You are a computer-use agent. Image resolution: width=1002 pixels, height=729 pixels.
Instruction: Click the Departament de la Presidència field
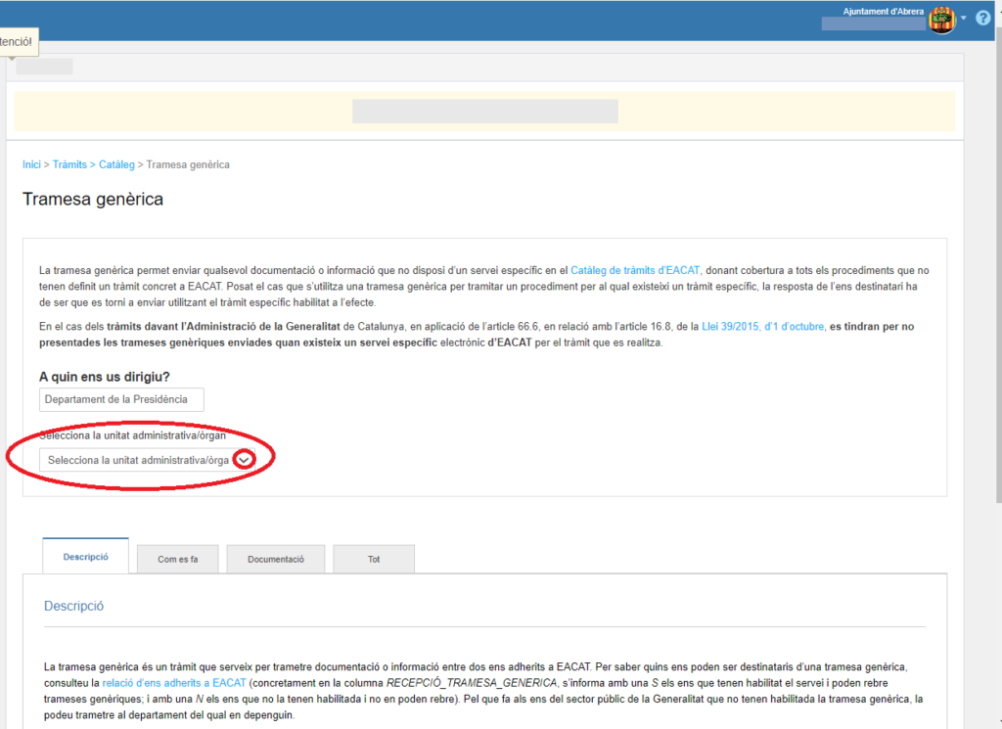point(121,399)
